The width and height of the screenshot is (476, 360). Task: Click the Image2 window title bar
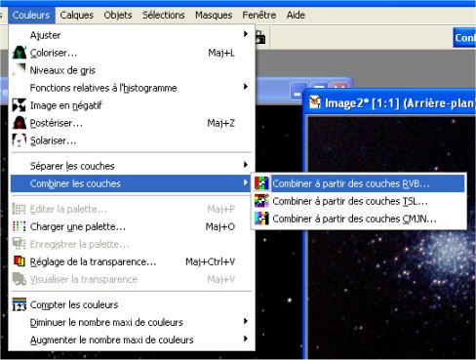click(x=390, y=103)
